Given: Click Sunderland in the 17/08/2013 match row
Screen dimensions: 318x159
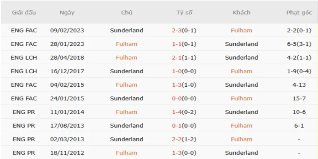Looking at the screenshot, I should click(x=126, y=126).
